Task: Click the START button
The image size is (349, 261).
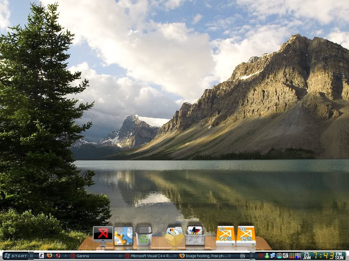Action: pyautogui.click(x=16, y=256)
